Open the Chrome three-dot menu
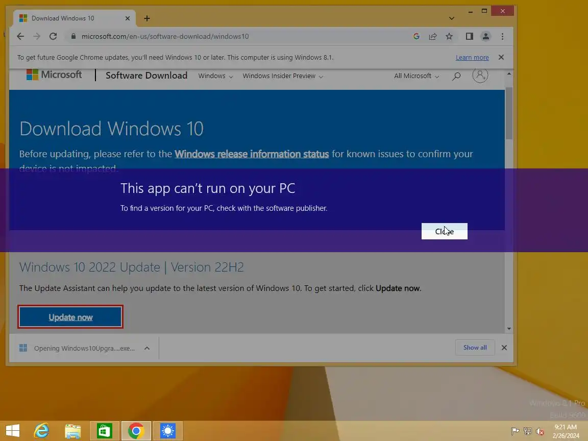Viewport: 588px width, 441px height. [x=502, y=36]
